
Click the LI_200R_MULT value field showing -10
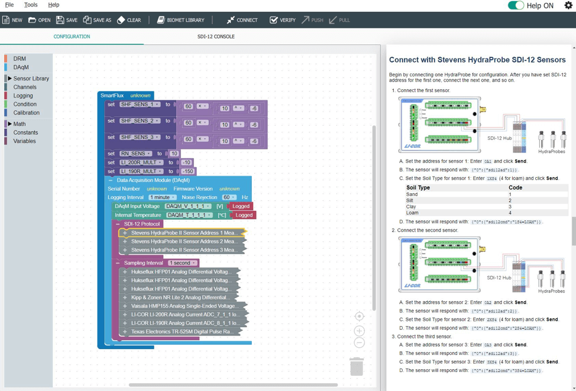(186, 162)
